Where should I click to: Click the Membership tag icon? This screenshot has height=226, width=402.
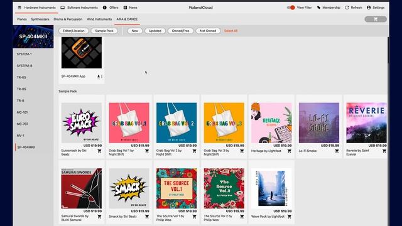pyautogui.click(x=318, y=8)
